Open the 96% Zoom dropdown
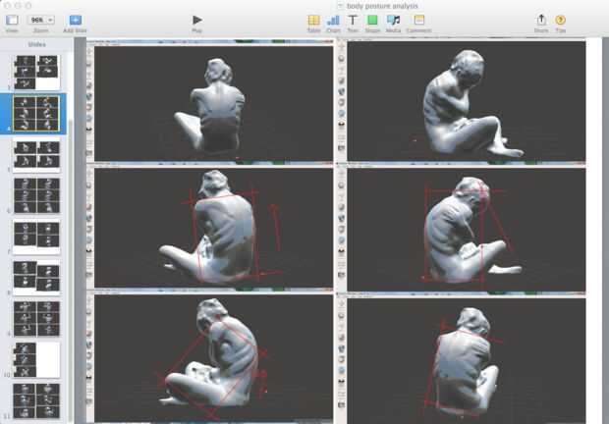The width and height of the screenshot is (609, 424). point(41,20)
